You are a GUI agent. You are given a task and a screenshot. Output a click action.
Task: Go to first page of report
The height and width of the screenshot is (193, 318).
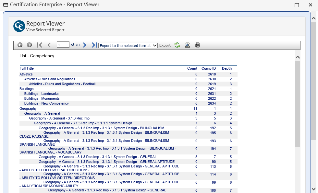(40, 45)
